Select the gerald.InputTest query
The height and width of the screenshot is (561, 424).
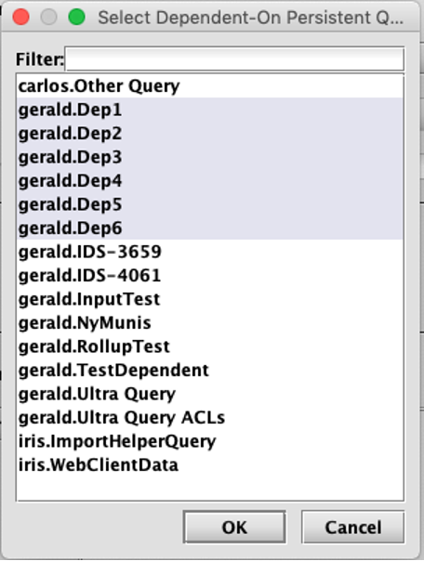coord(210,299)
